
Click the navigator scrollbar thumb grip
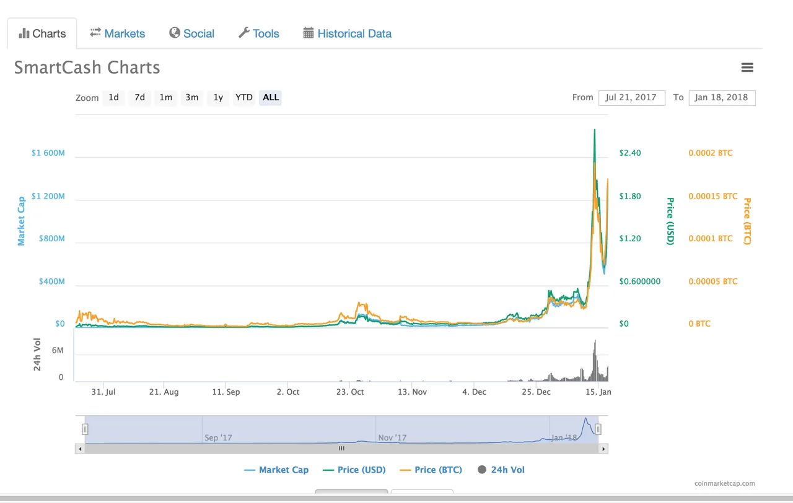(341, 449)
